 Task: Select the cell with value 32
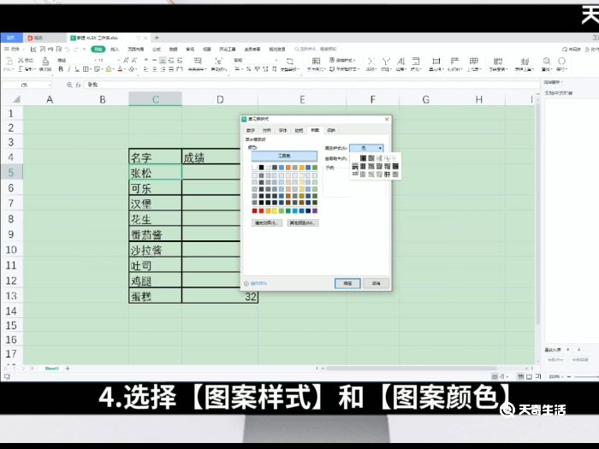(220, 296)
